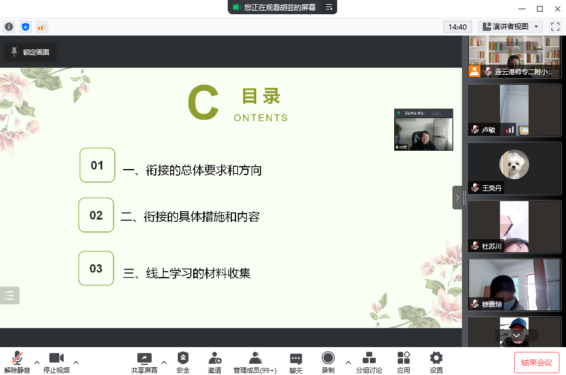This screenshot has height=375, width=566.
Task: Open the 邀请 invite dialog
Action: point(215,362)
